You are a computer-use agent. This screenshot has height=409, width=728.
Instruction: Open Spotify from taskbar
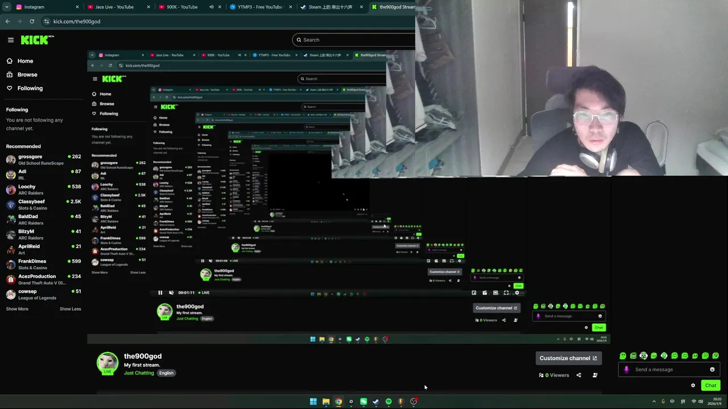[388, 402]
